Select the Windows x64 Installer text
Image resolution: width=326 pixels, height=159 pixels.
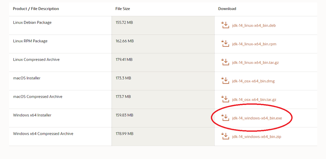(x=32, y=115)
